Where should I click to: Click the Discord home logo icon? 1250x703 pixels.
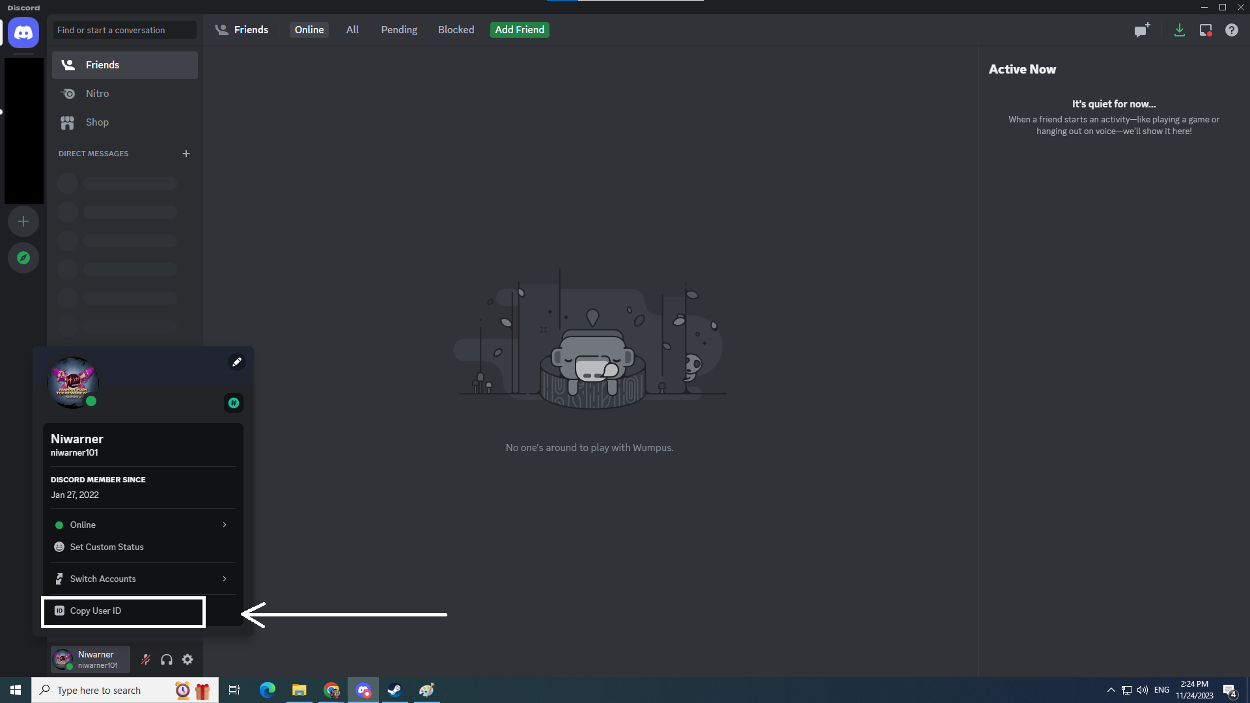pos(23,32)
